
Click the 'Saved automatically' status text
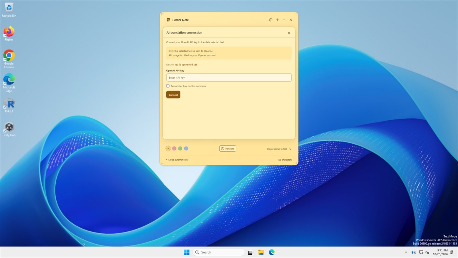(178, 160)
